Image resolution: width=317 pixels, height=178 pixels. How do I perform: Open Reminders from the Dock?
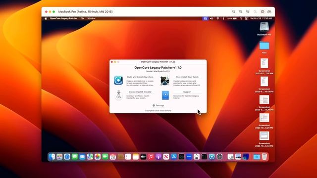pos(128,157)
